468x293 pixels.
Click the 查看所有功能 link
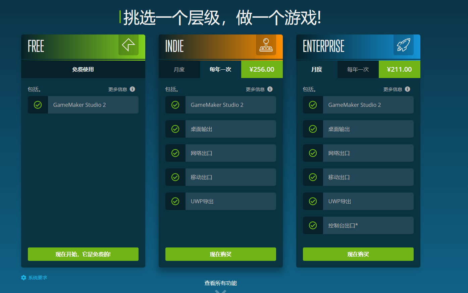tap(220, 283)
